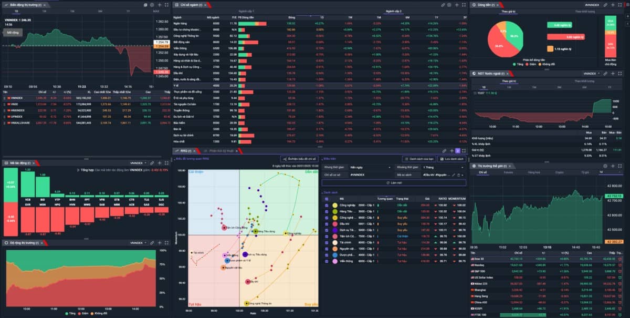This screenshot has height=318, width=630.
Task: Click plus icon in Dòng tiền panel
Action: pos(613,5)
